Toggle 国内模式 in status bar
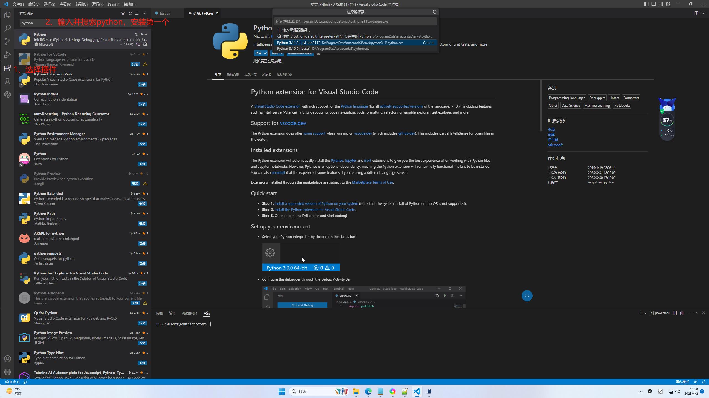Image resolution: width=709 pixels, height=398 pixels. [x=682, y=382]
